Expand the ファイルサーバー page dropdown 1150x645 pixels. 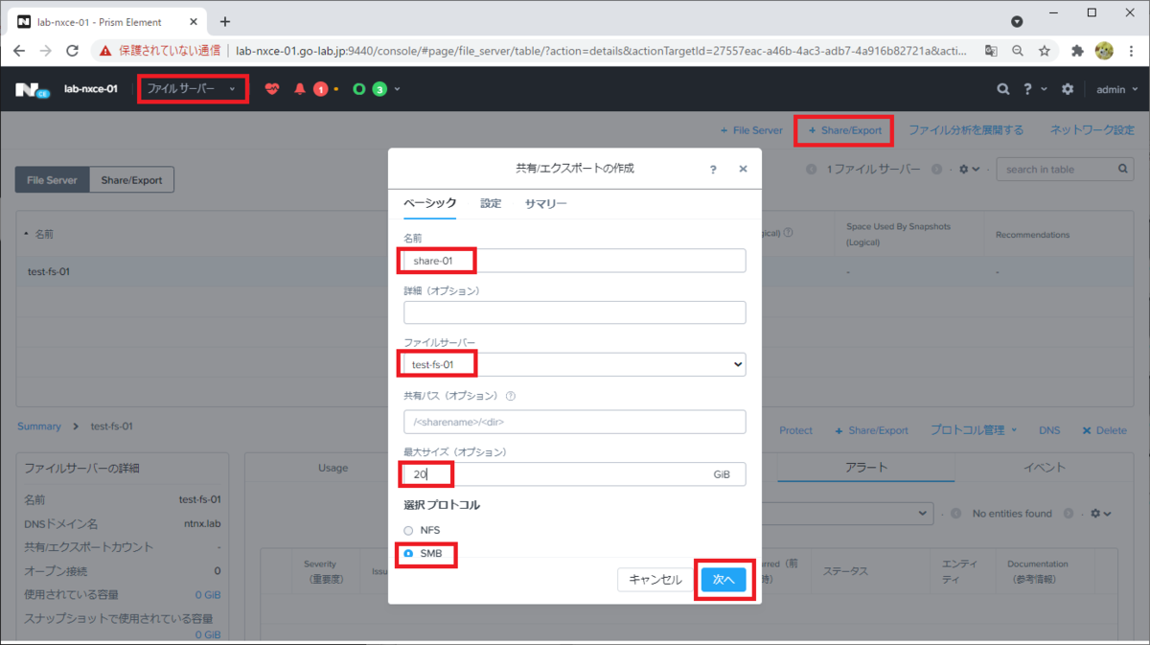pos(193,88)
